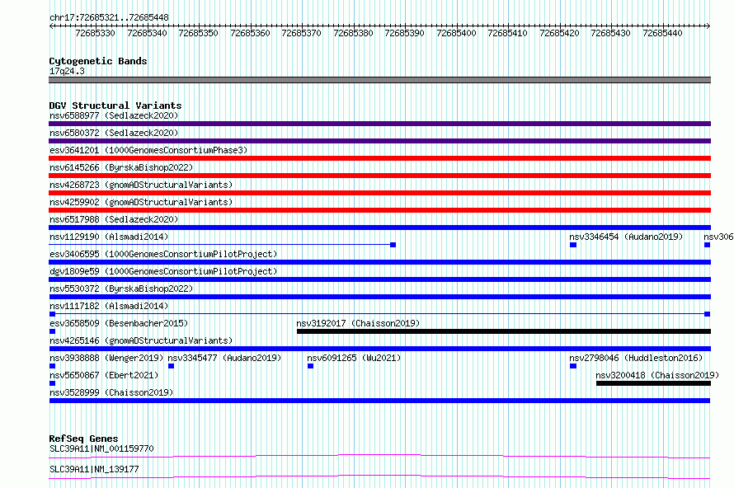The height and width of the screenshot is (488, 734).
Task: Click the pink line of SLC39A11|NM_001159770
Action: click(x=379, y=456)
